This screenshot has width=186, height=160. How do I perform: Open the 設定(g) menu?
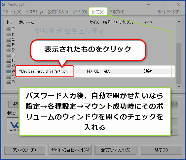point(98,12)
